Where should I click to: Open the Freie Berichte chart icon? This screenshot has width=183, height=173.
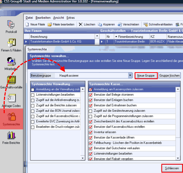click(11, 135)
